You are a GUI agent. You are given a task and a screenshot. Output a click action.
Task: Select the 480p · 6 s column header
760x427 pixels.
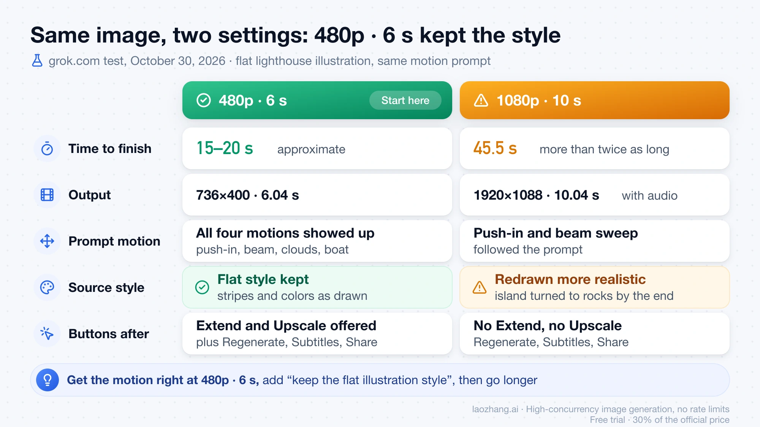point(317,100)
